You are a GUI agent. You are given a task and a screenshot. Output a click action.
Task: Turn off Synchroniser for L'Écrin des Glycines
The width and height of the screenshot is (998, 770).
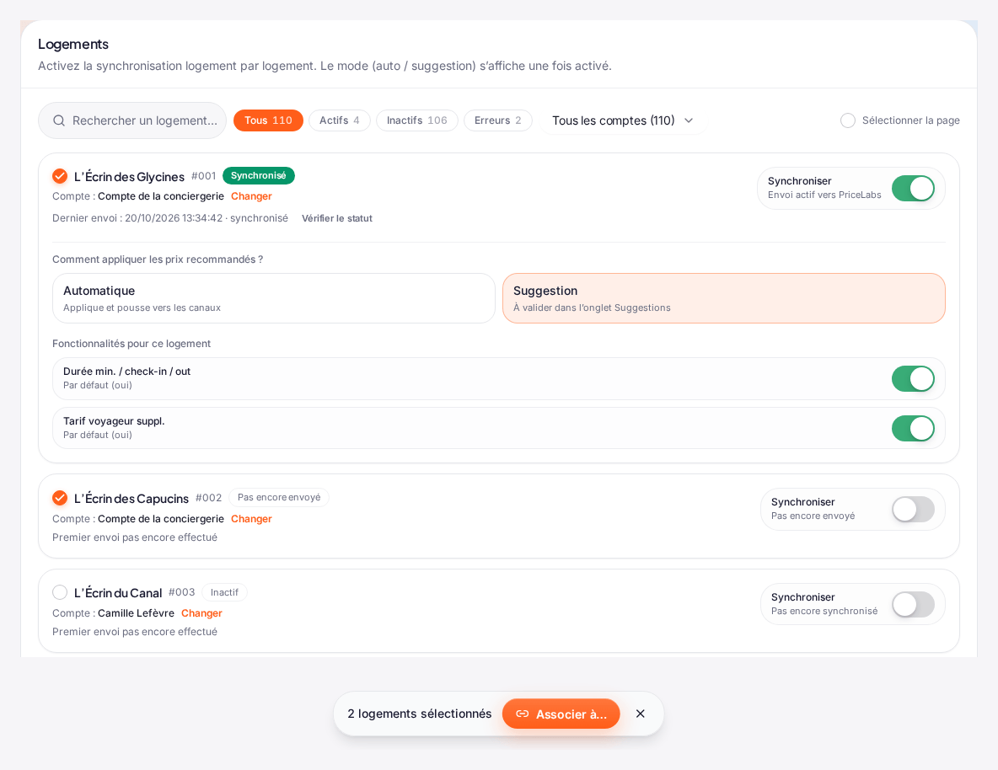(913, 189)
